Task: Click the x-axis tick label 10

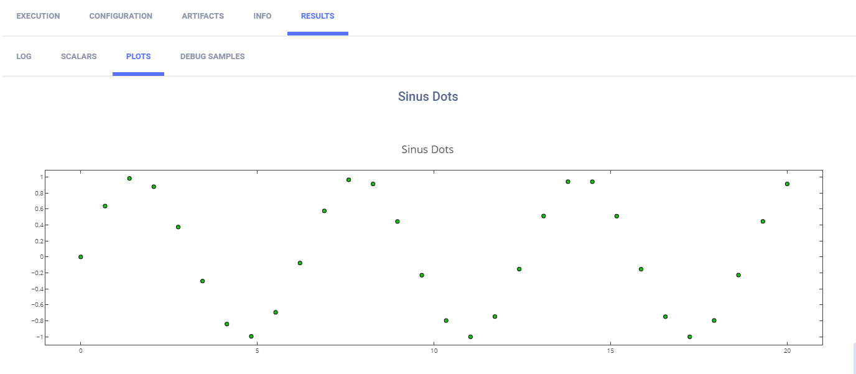Action: pyautogui.click(x=434, y=352)
